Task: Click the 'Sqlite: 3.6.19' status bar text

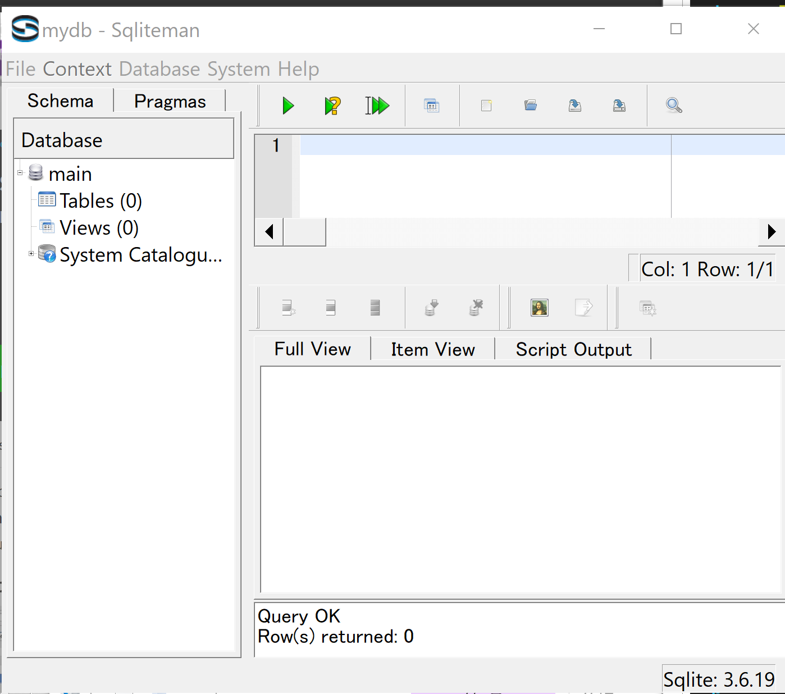Action: click(719, 679)
